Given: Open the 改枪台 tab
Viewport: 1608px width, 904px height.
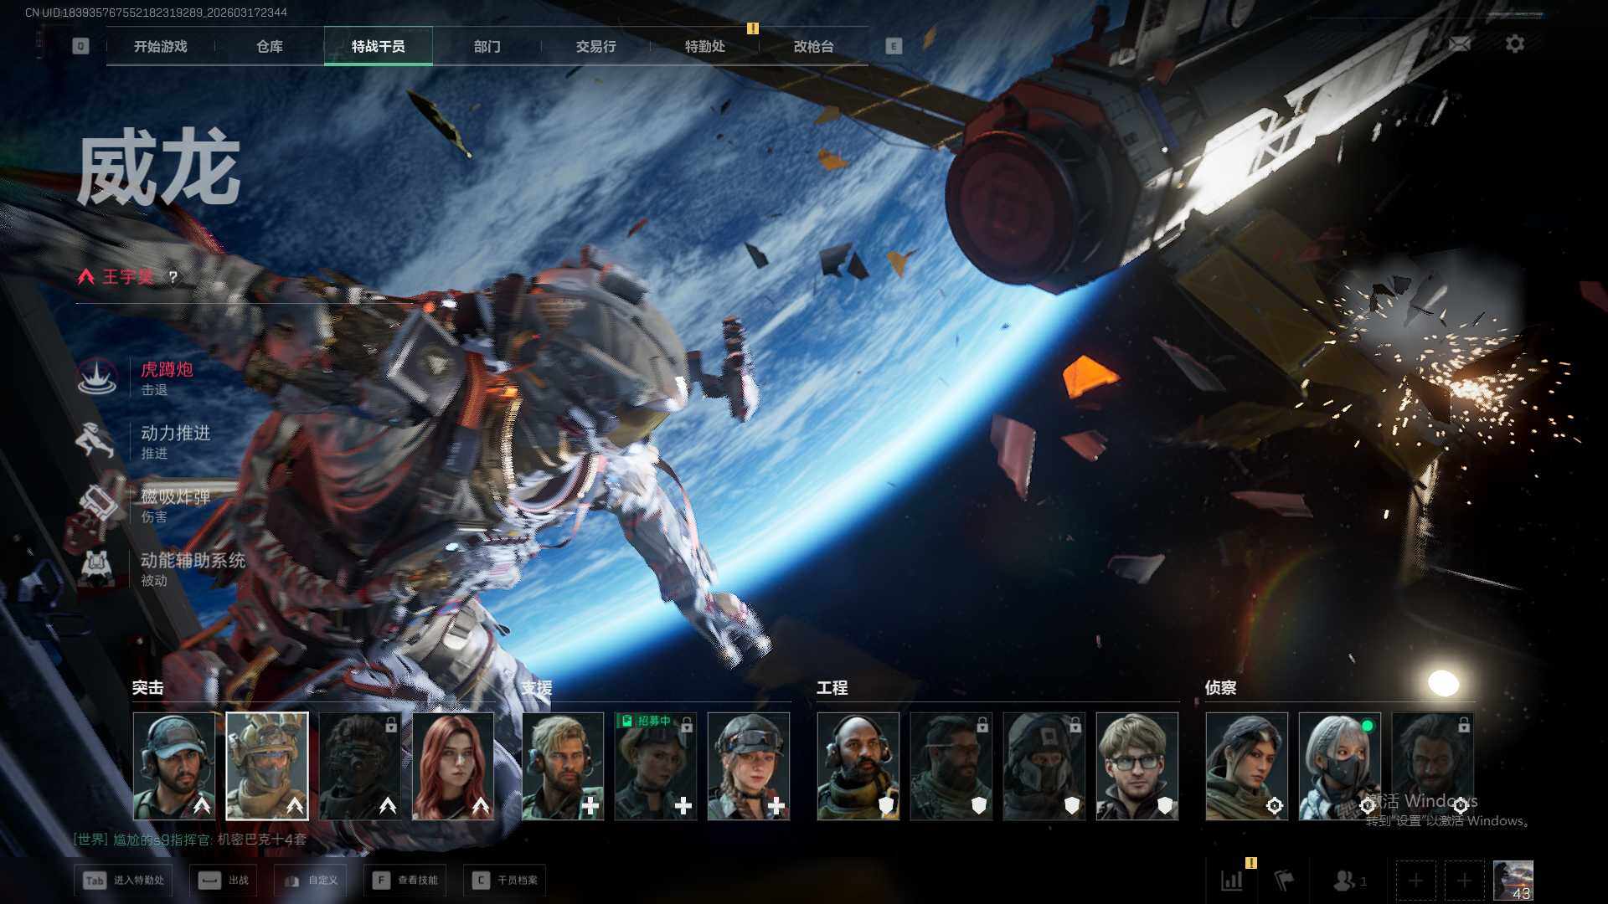Looking at the screenshot, I should pyautogui.click(x=813, y=46).
